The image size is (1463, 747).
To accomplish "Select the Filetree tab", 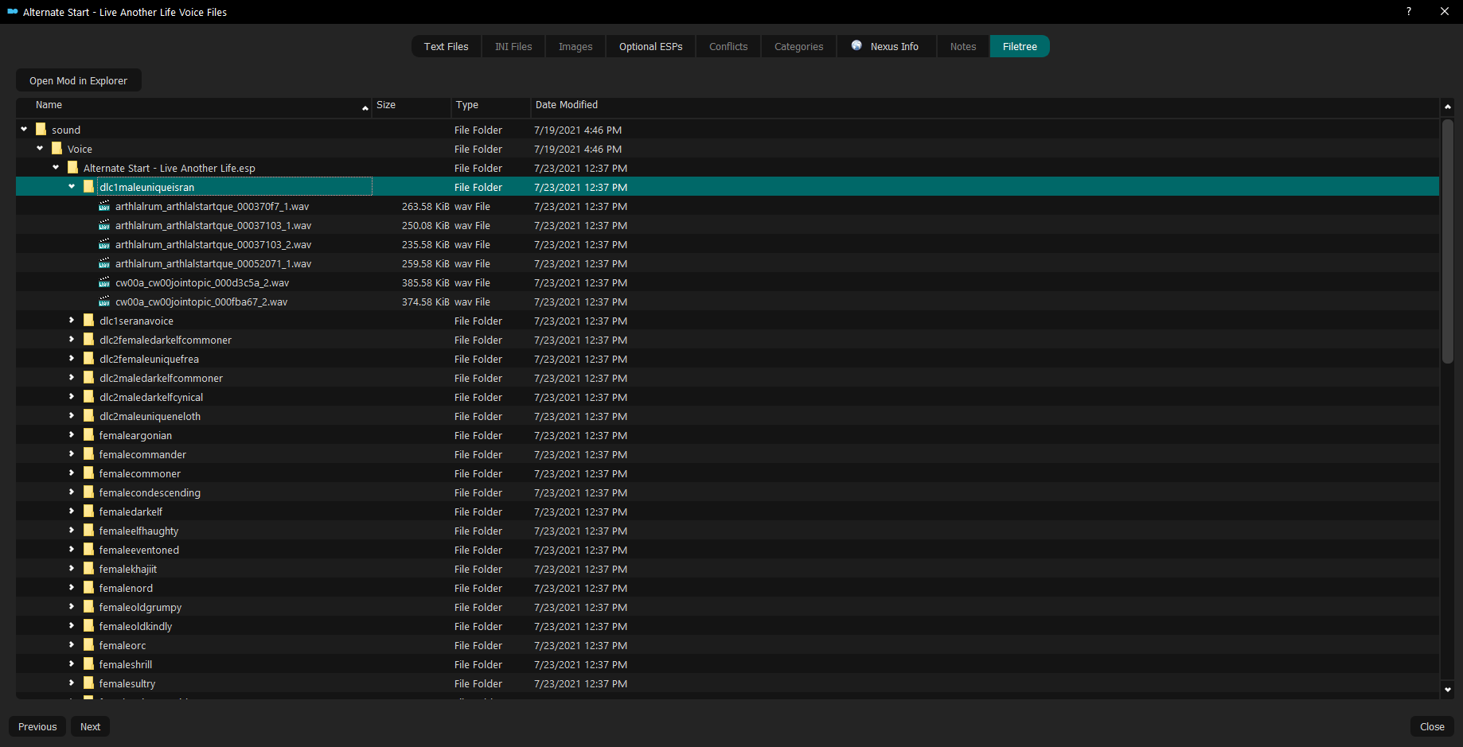I will (1020, 46).
